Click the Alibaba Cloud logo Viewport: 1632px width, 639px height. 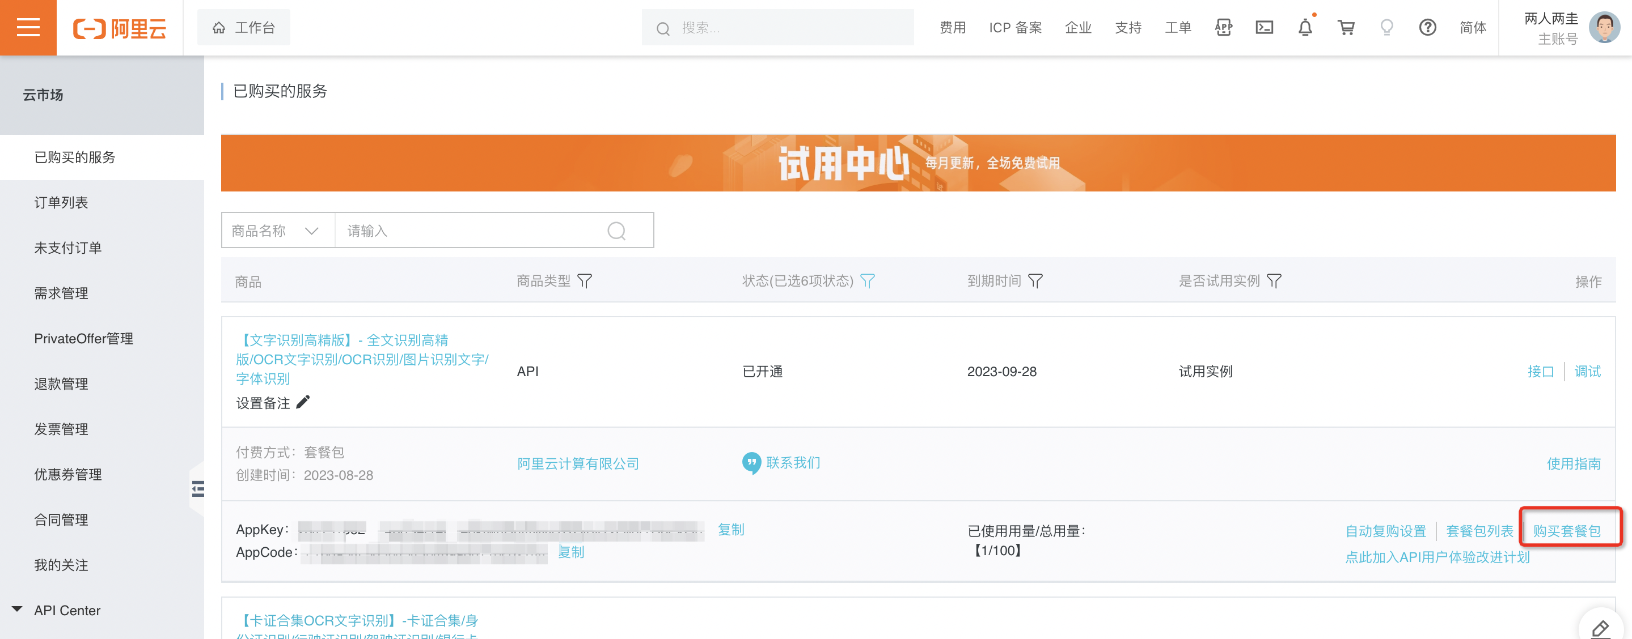(x=120, y=28)
